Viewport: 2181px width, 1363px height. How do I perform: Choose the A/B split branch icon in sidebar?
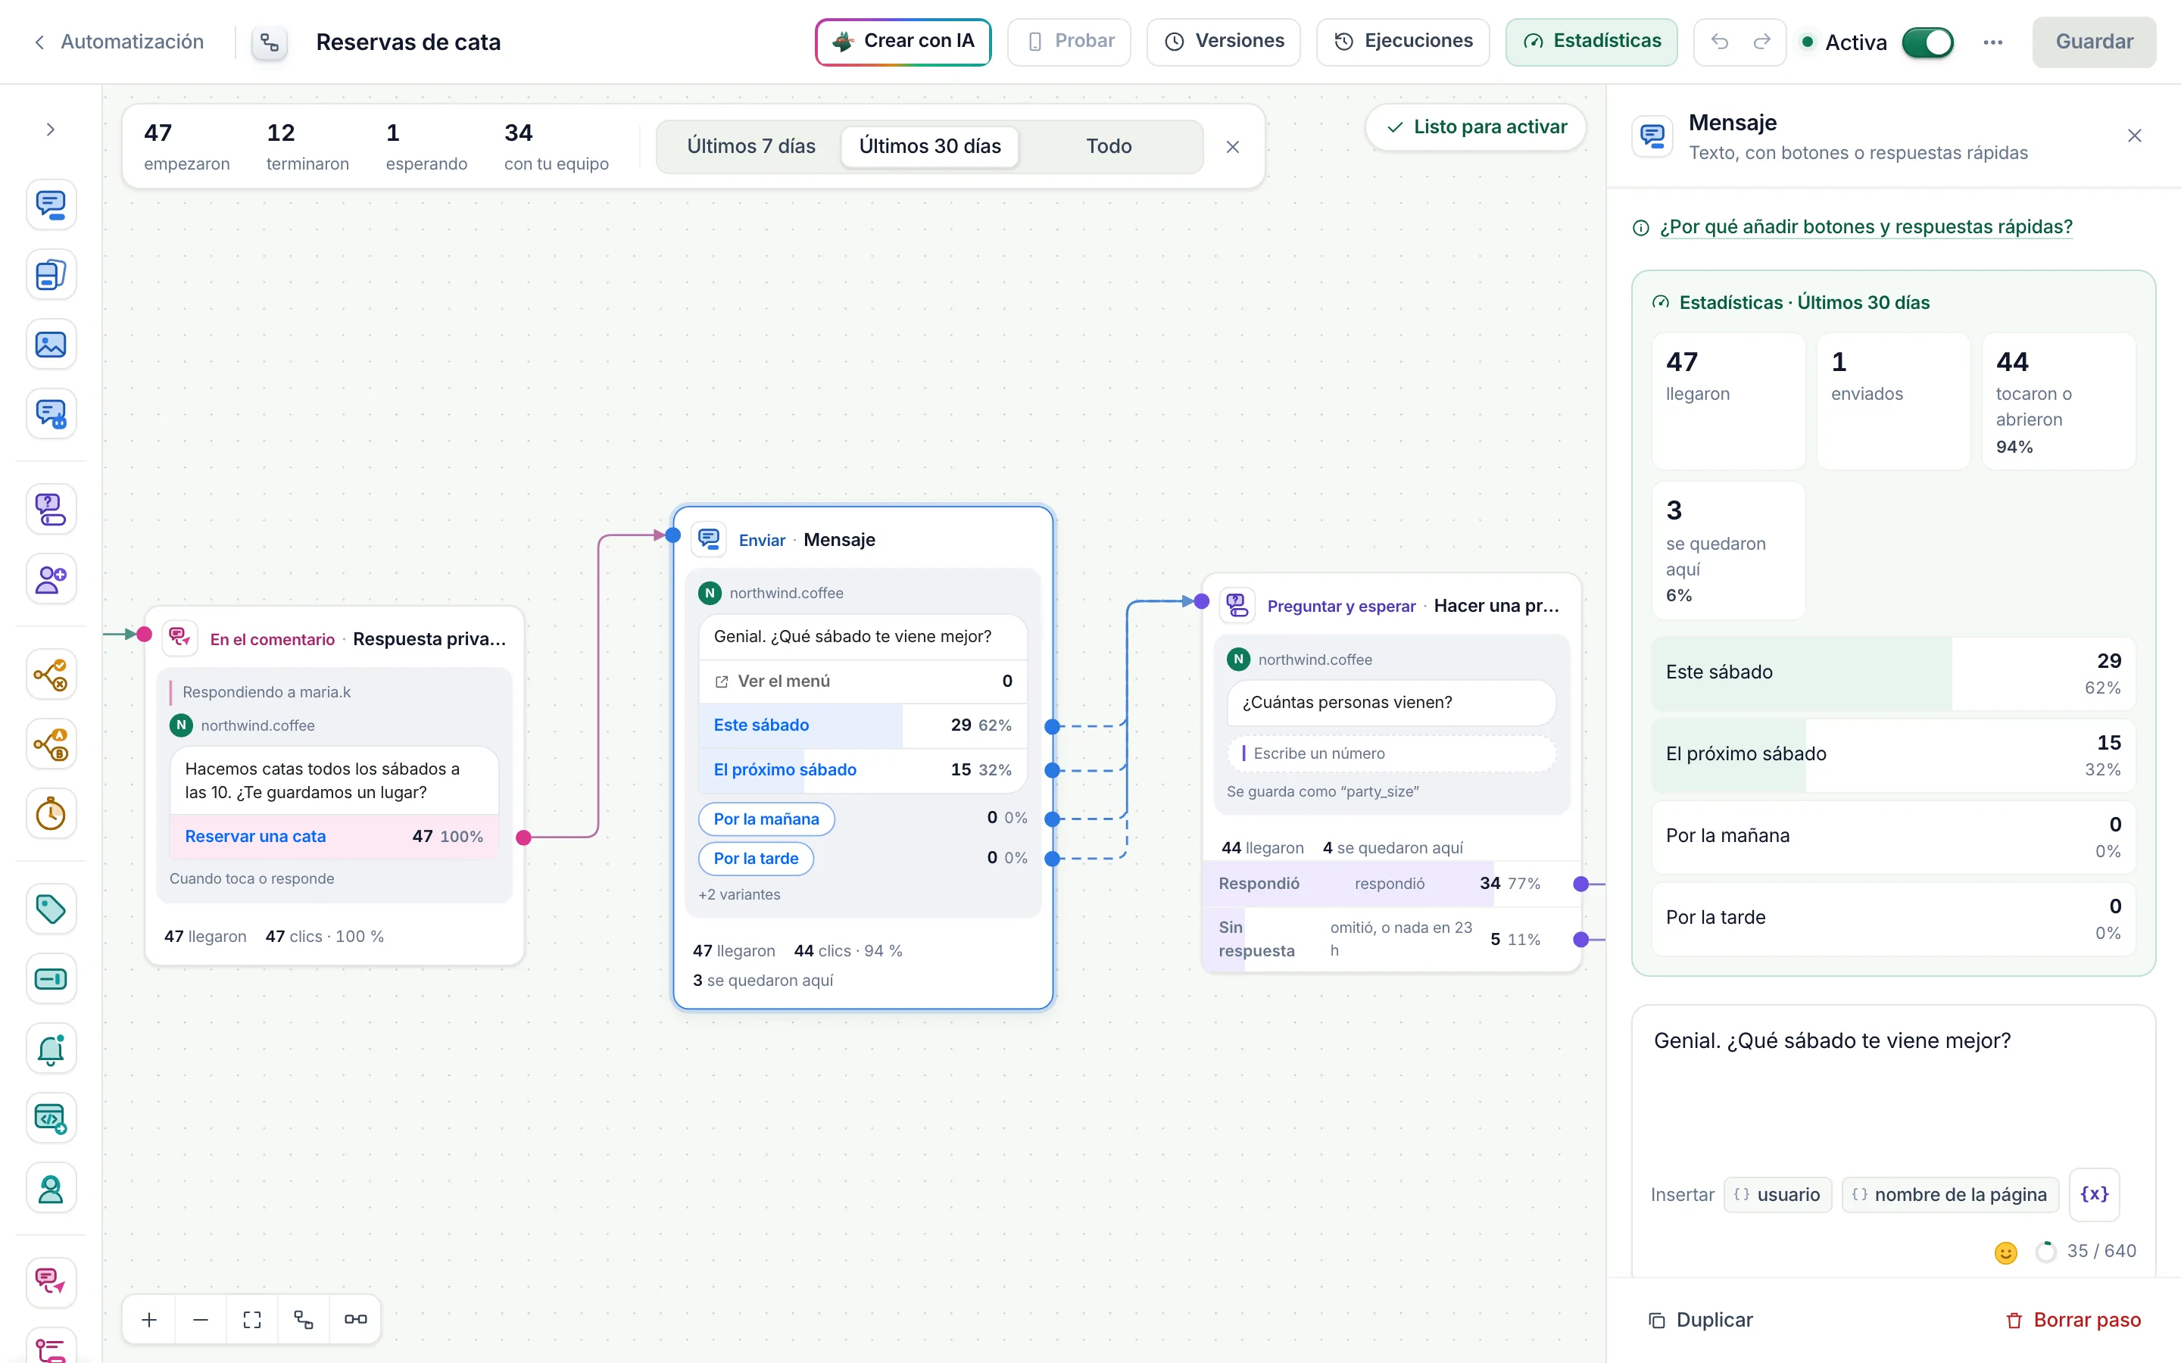[51, 744]
